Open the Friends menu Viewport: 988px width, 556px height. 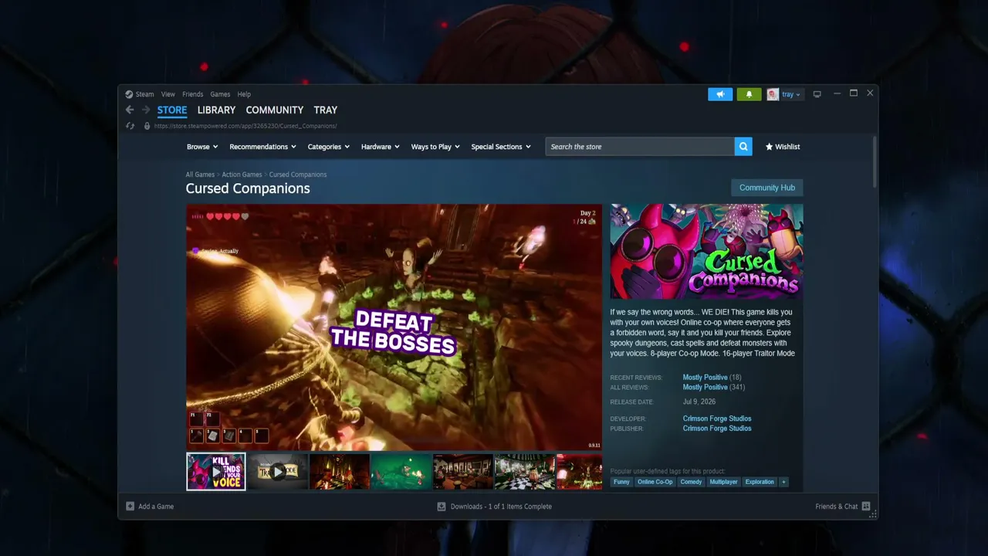pos(193,94)
